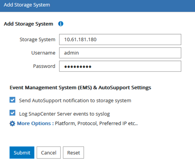Click the Username field label
This screenshot has height=164, width=195.
tap(43, 53)
